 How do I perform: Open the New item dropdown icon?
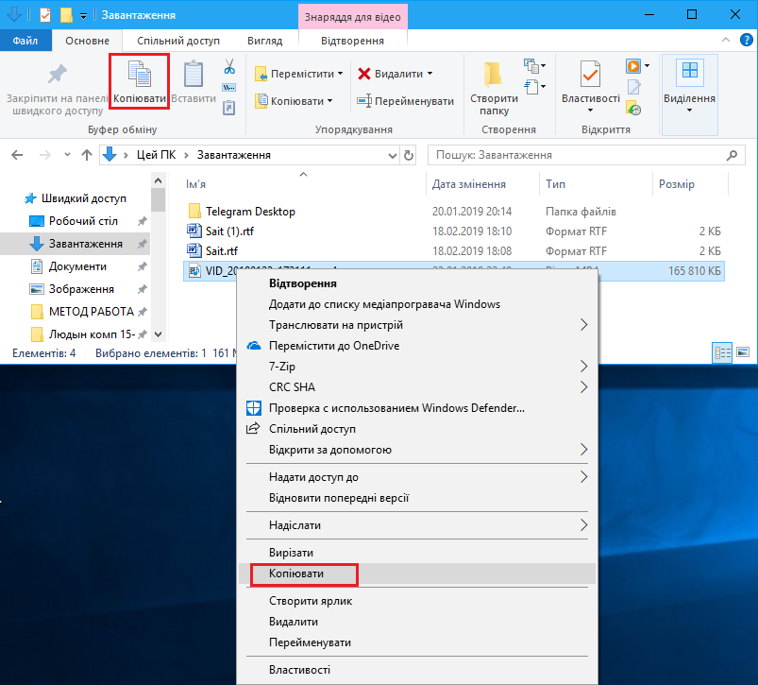point(534,65)
